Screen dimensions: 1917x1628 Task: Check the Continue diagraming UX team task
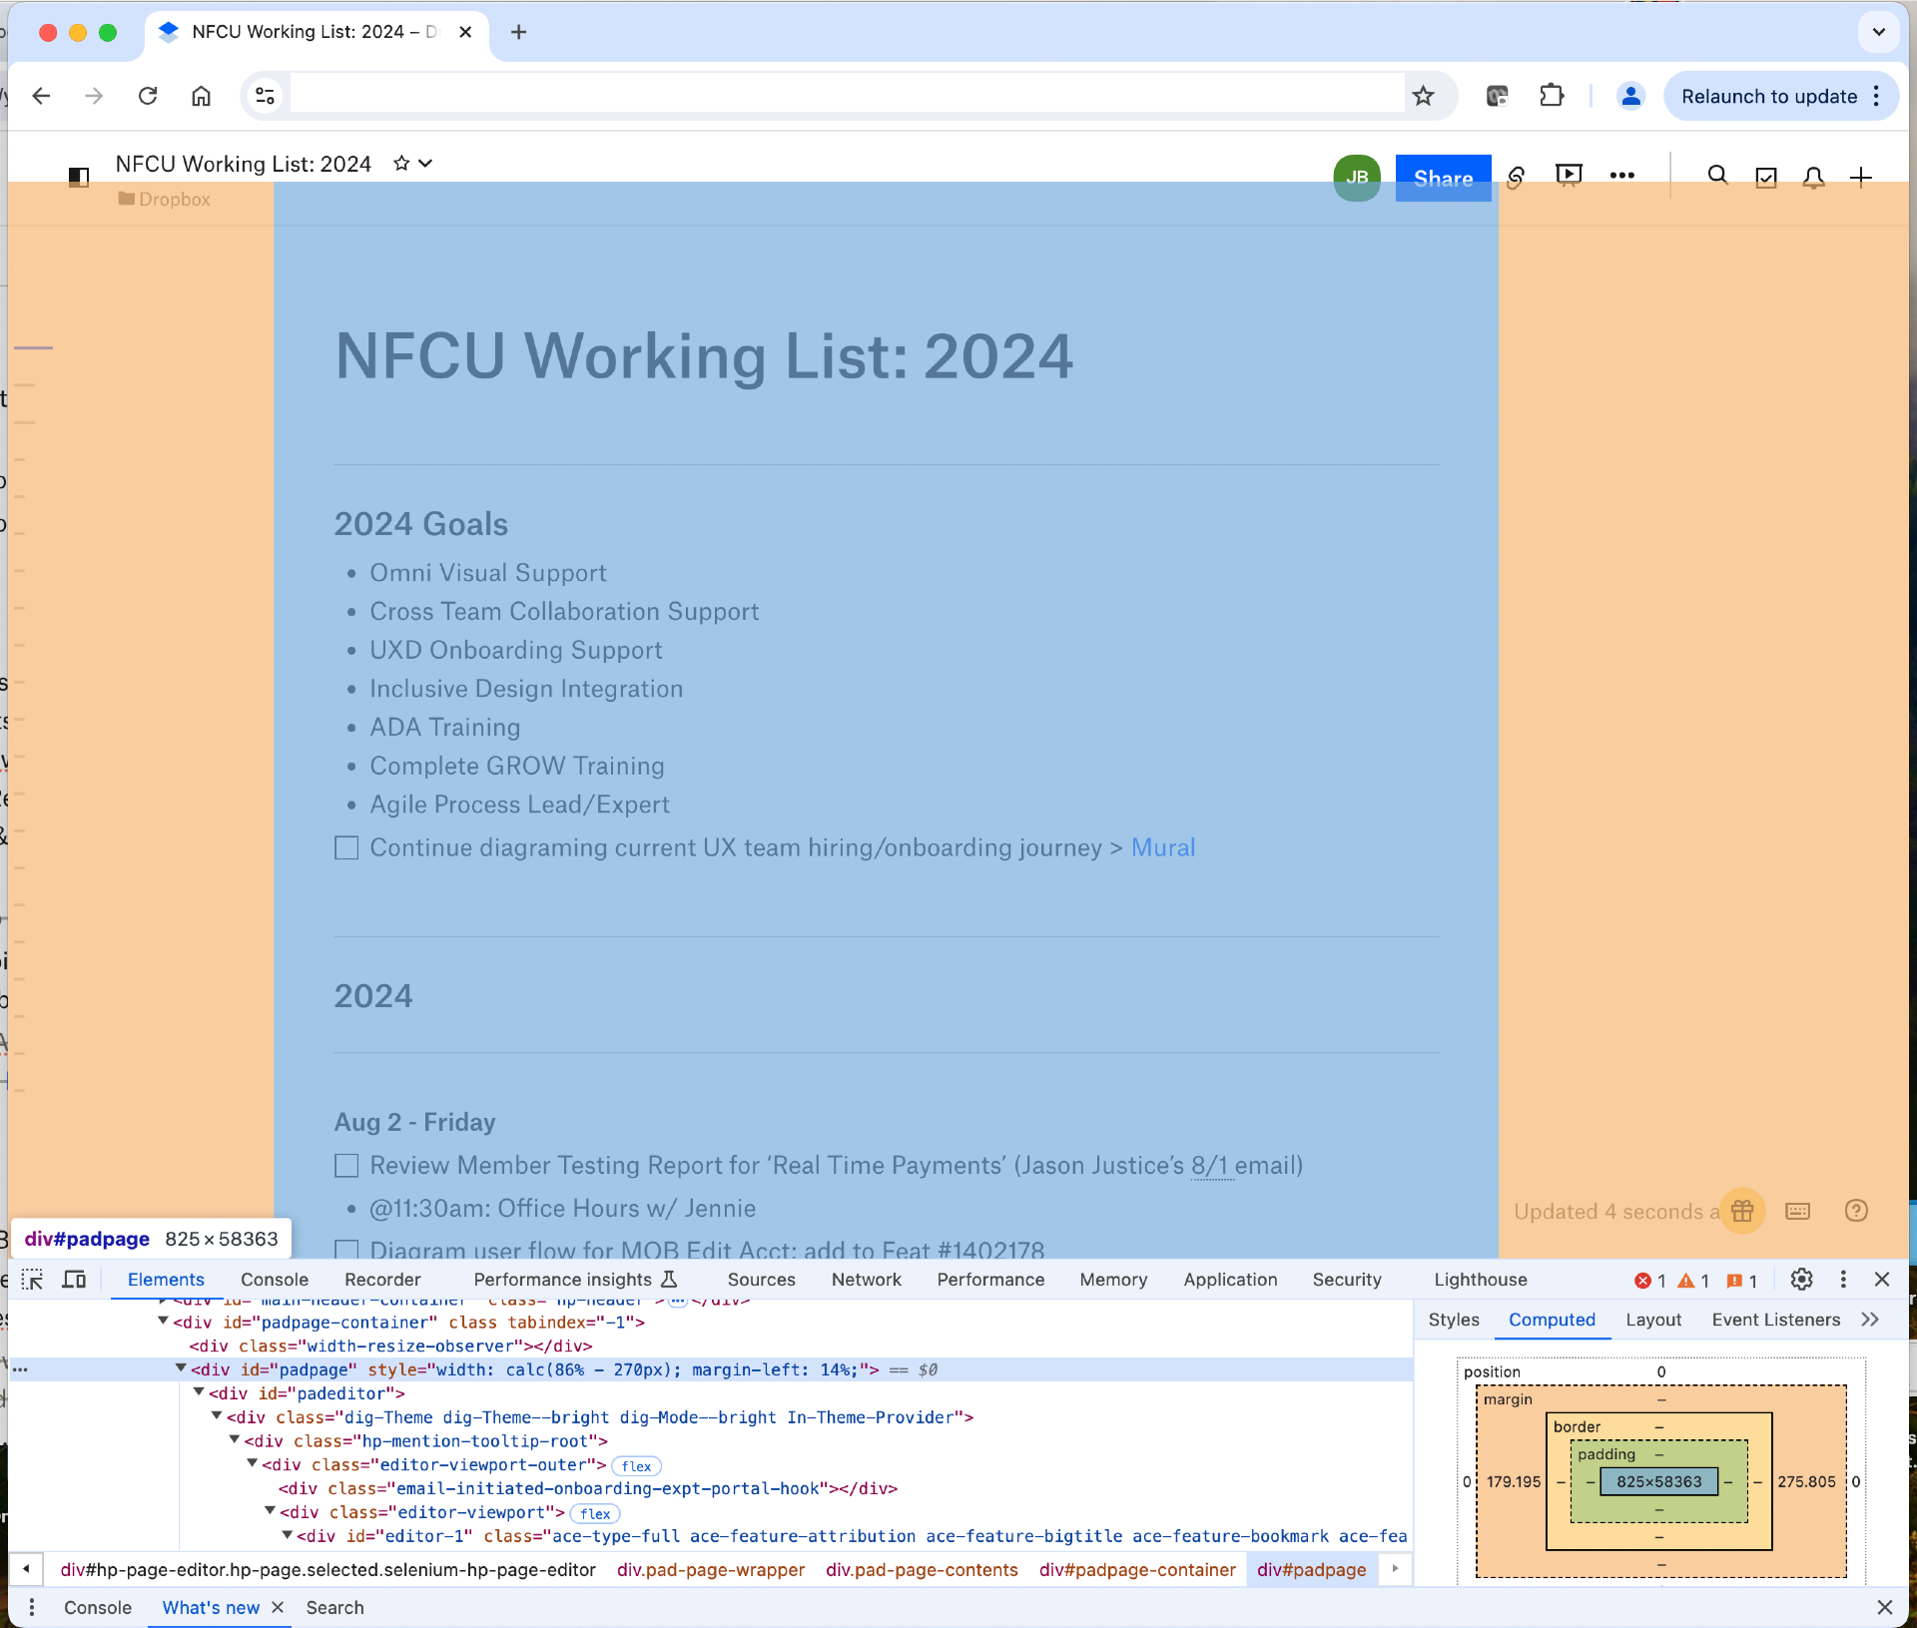[346, 848]
